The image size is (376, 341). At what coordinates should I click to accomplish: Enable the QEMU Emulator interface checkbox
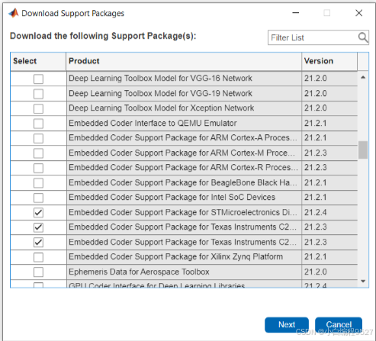[38, 124]
